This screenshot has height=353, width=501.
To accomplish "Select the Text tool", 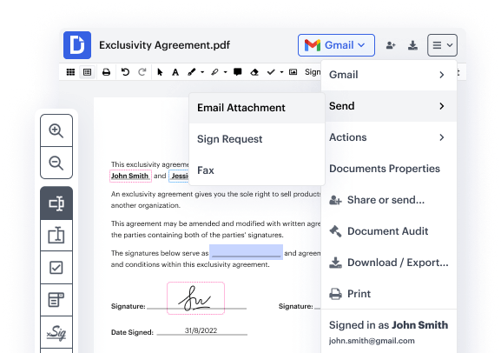I will (175, 72).
